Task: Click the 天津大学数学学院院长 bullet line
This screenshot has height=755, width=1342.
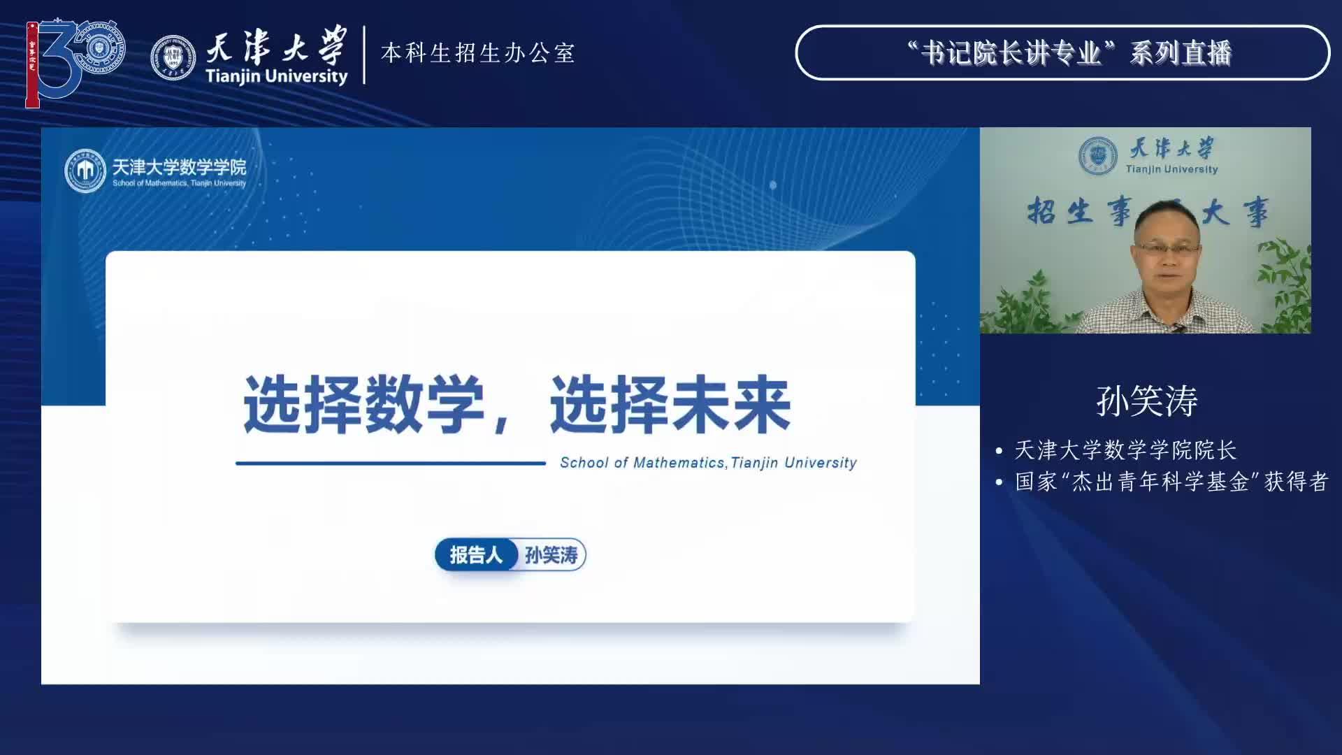Action: [1125, 450]
